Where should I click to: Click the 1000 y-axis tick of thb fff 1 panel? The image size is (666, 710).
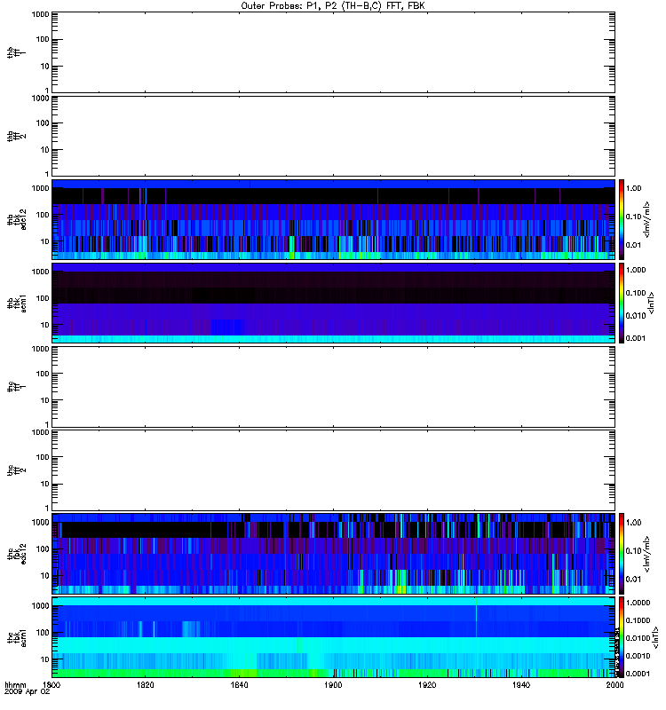tap(40, 14)
